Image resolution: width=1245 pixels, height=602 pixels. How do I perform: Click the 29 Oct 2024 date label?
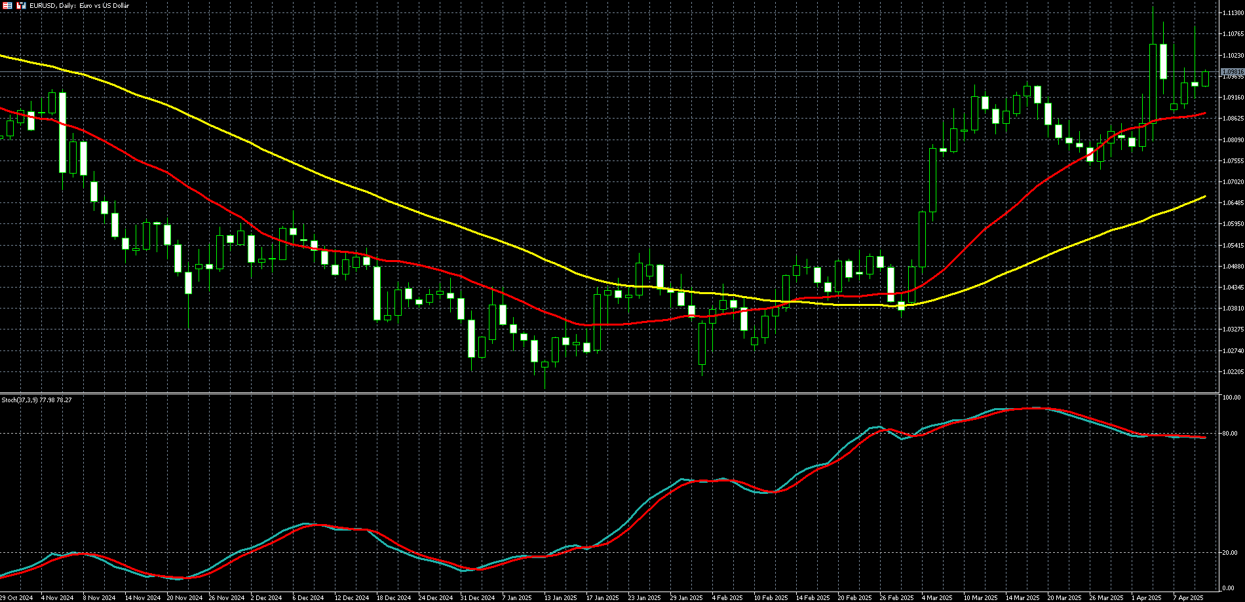click(17, 597)
